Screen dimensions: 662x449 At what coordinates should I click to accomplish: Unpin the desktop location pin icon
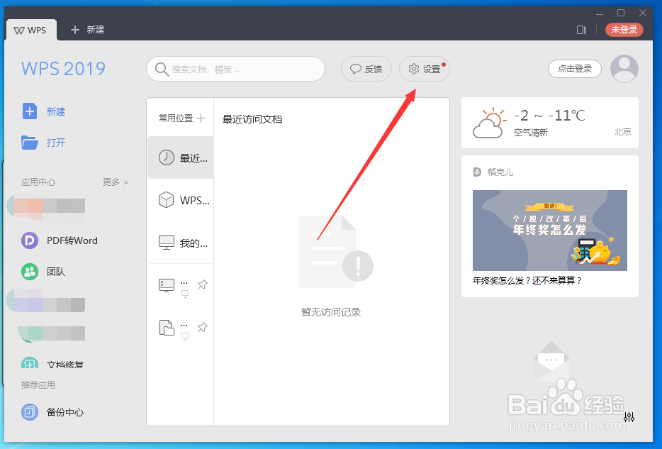point(202,284)
